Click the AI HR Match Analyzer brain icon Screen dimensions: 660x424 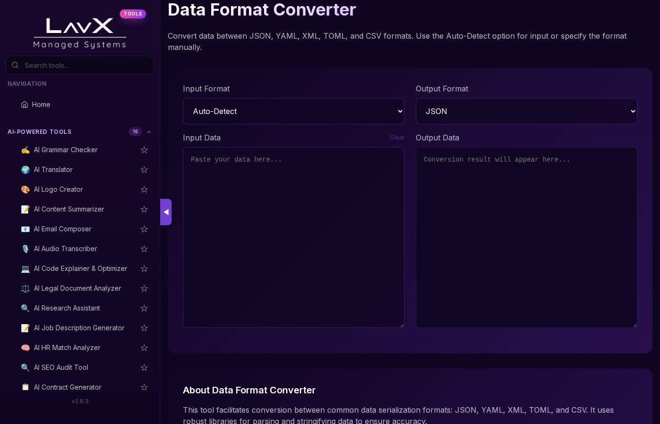click(25, 348)
